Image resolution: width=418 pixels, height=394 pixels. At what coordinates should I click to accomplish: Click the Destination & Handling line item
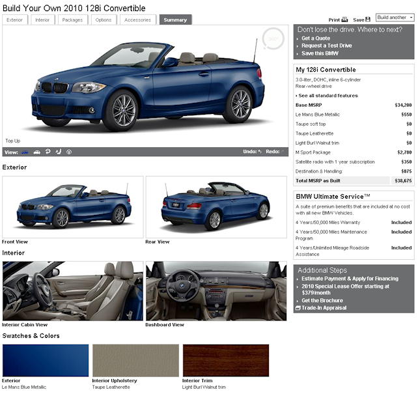[354, 171]
